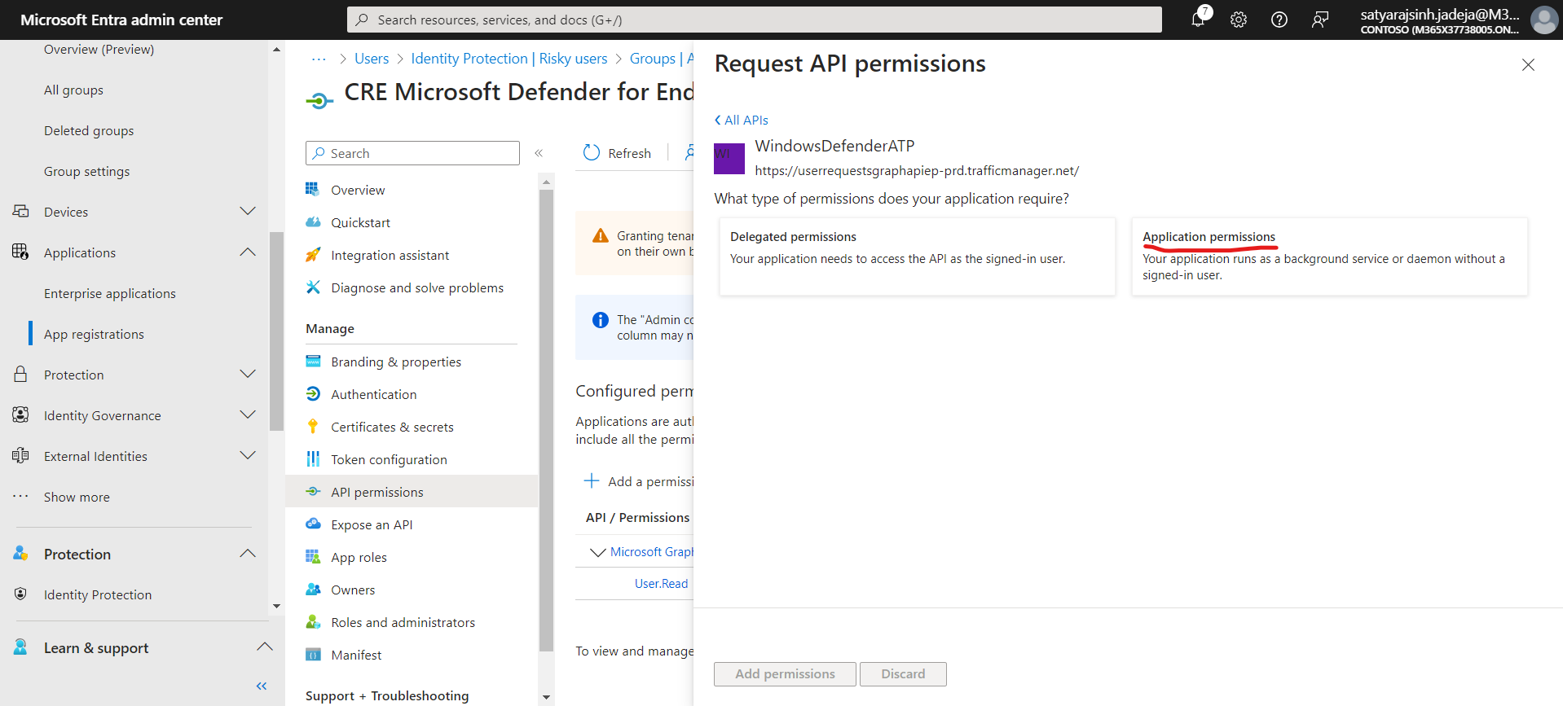Expand the Identity Governance chevron
Screen dimensions: 1563x706
tap(248, 415)
